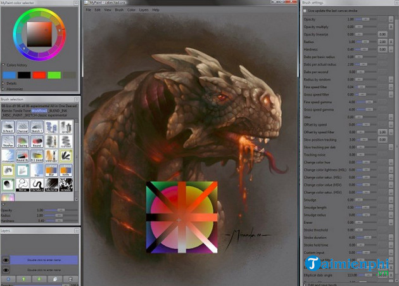
Task: Pick the green-framed soft black blob brush
Action: click(8, 185)
